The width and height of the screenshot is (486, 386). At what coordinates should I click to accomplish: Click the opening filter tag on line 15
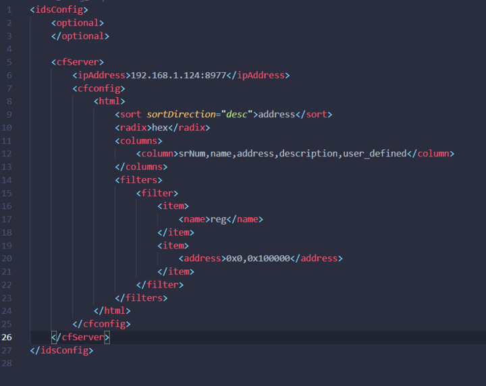pyautogui.click(x=157, y=193)
